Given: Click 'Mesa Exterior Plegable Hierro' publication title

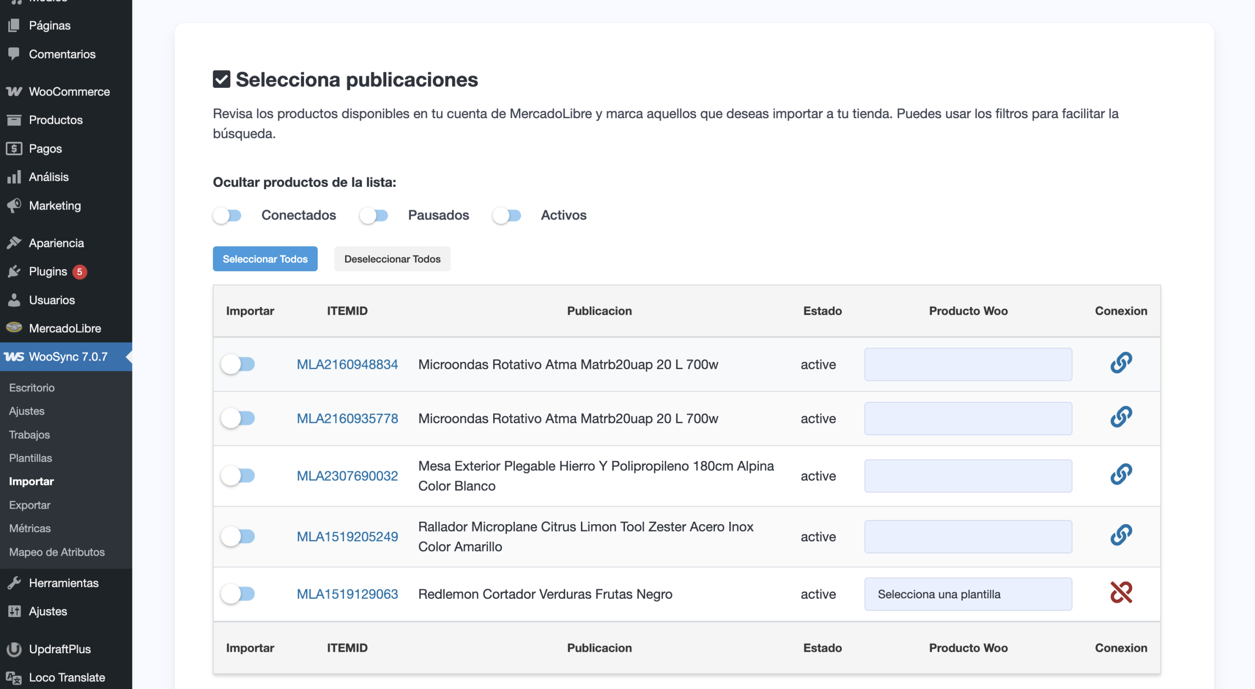Looking at the screenshot, I should (596, 476).
